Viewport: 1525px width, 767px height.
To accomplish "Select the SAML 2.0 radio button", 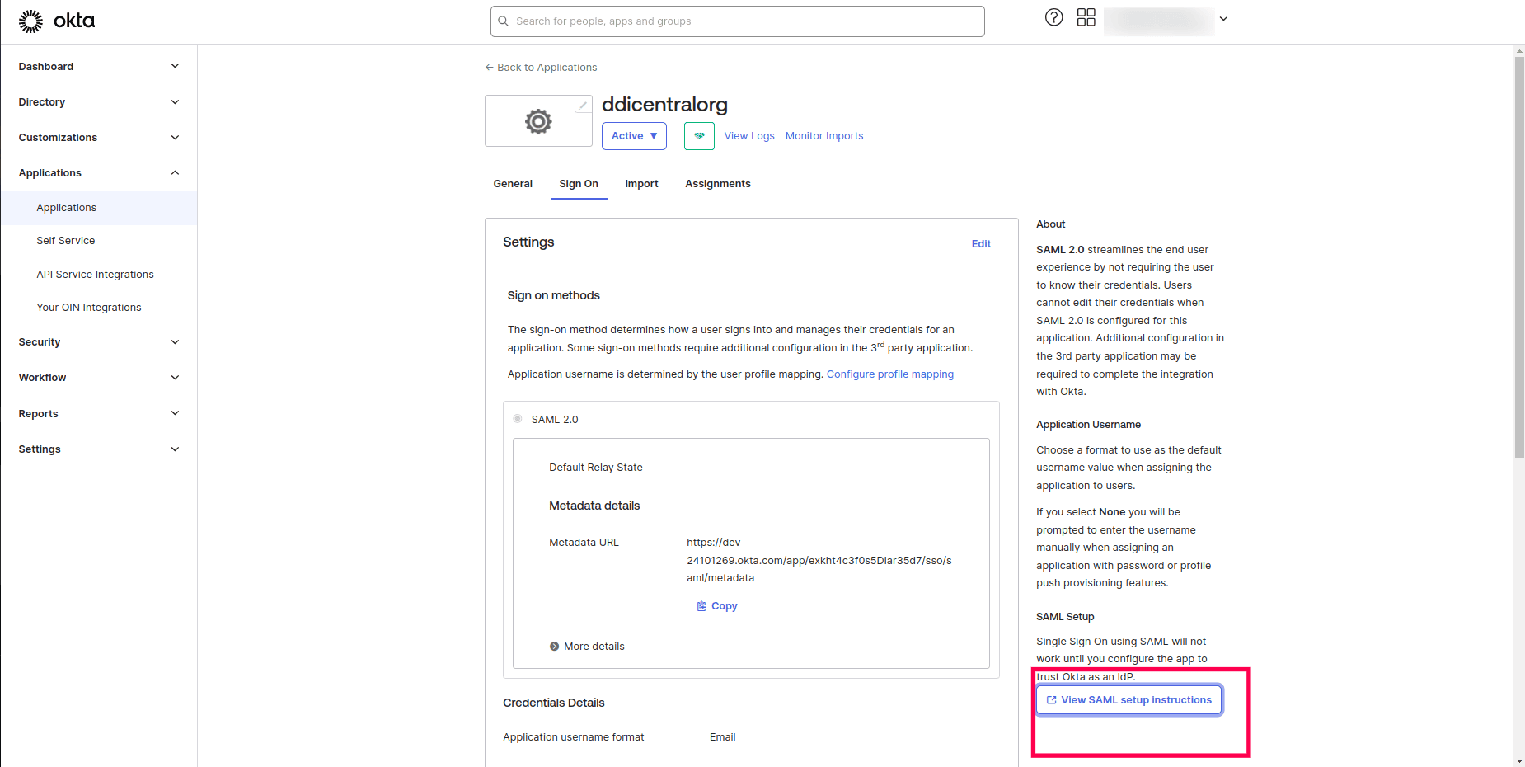I will click(518, 418).
